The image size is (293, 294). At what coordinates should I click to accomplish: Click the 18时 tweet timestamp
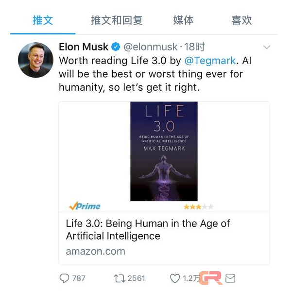pyautogui.click(x=194, y=47)
